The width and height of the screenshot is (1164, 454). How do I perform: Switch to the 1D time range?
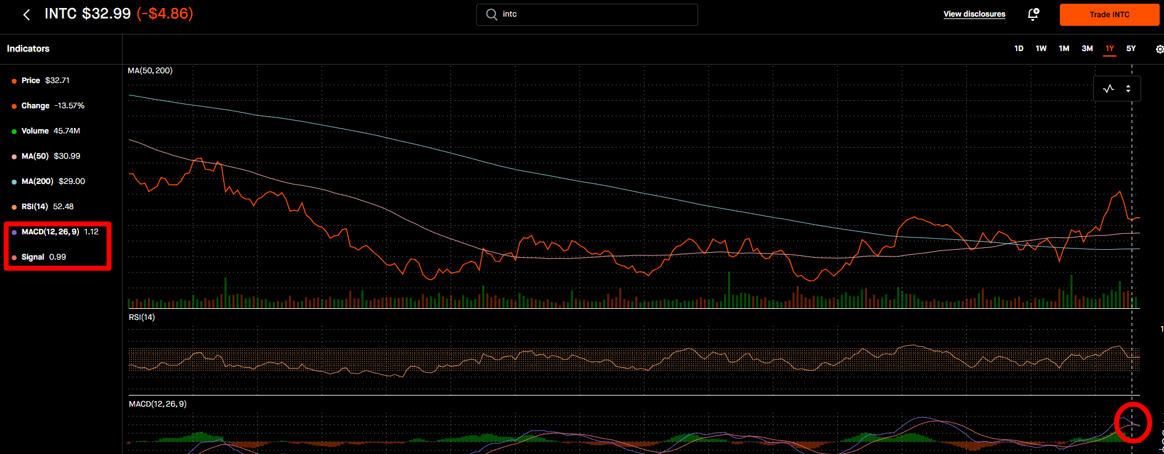[1019, 49]
